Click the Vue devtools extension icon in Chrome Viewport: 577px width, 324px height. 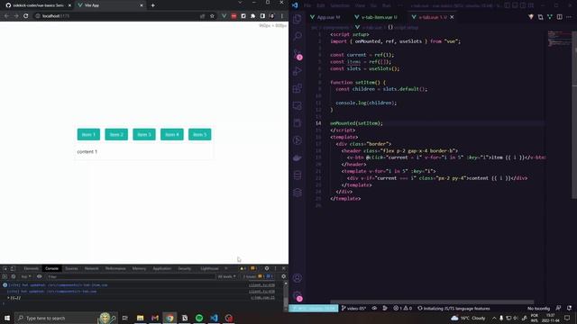(224, 16)
